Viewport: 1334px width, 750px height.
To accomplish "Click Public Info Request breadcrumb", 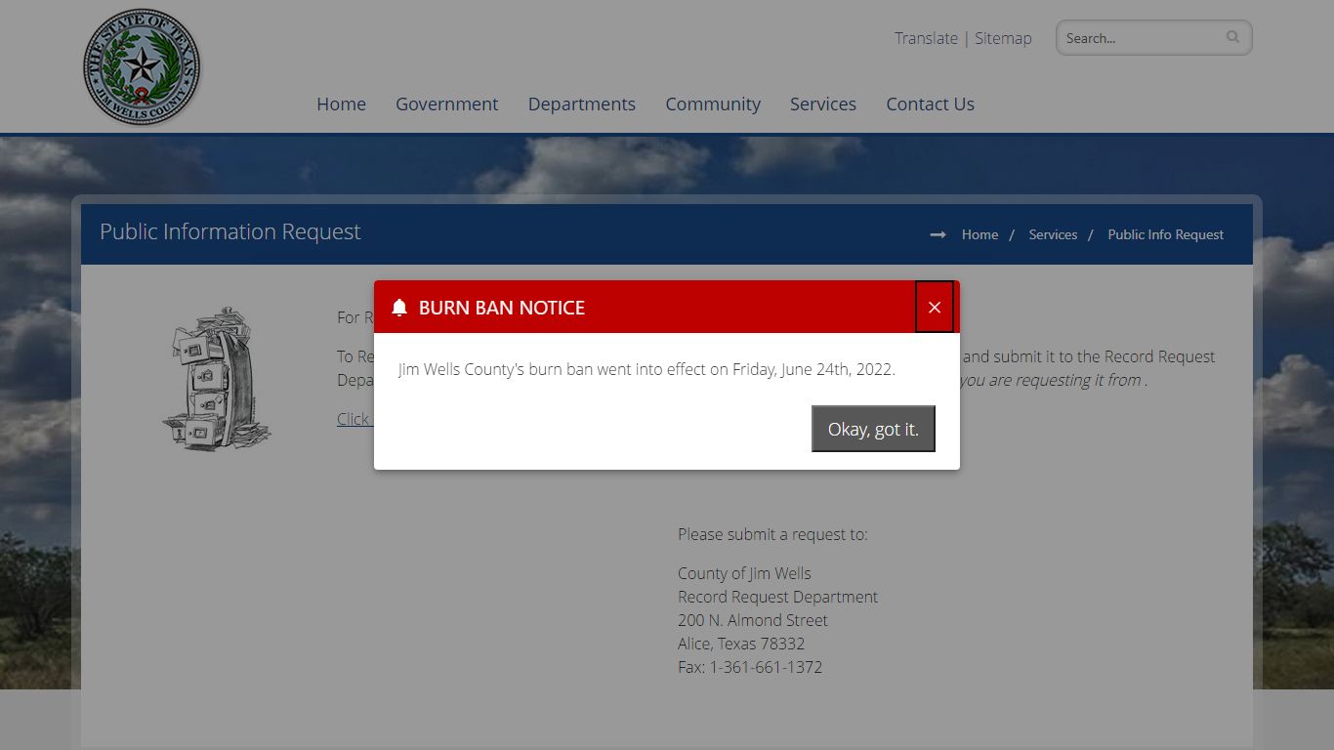I will 1165,234.
